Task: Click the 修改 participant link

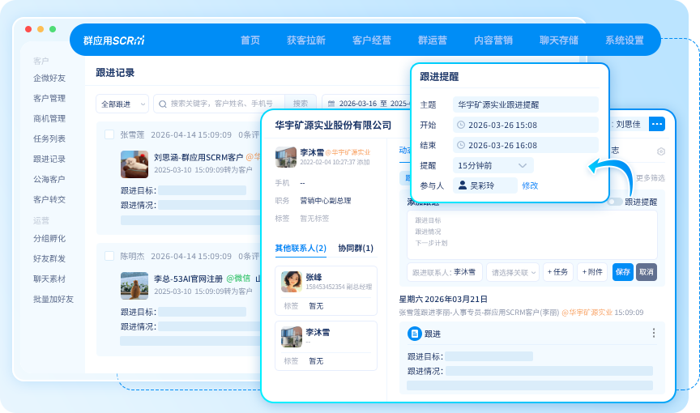Action: pos(530,185)
